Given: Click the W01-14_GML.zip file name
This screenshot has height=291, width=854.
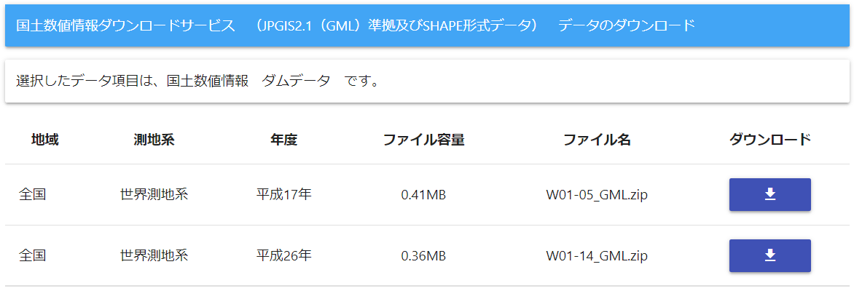Looking at the screenshot, I should click(x=597, y=256).
